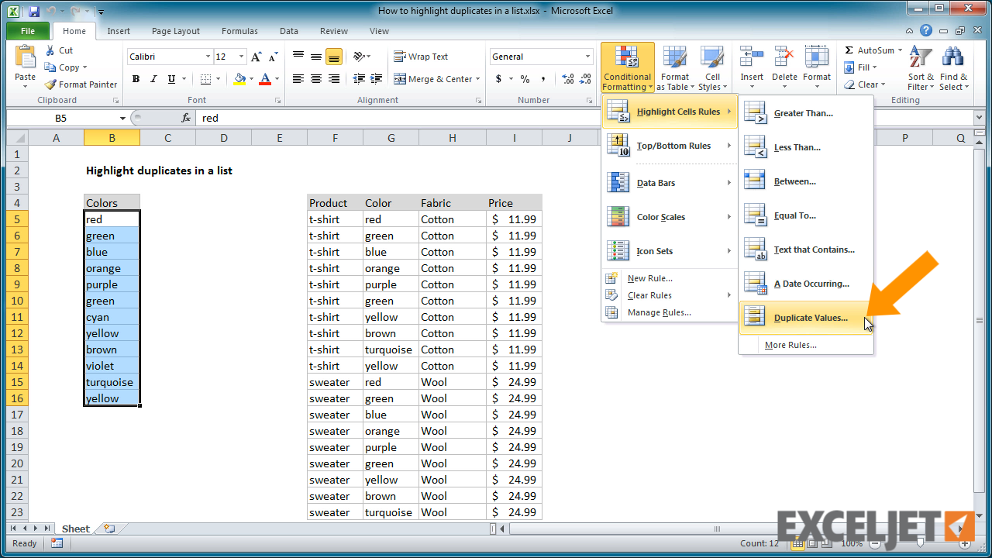This screenshot has height=558, width=992.
Task: Toggle Bottom Align button
Action: 334,57
